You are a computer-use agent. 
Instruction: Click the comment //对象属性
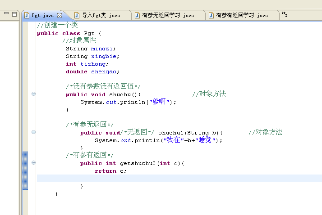point(79,40)
